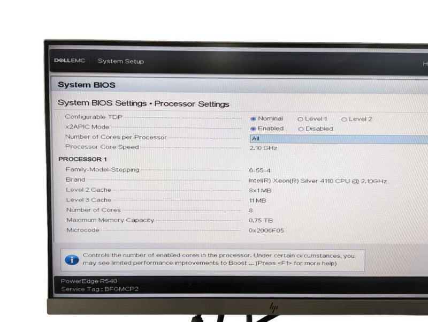Select the Configurable TDP label
Viewport: 428px width, 322px height.
[94, 117]
